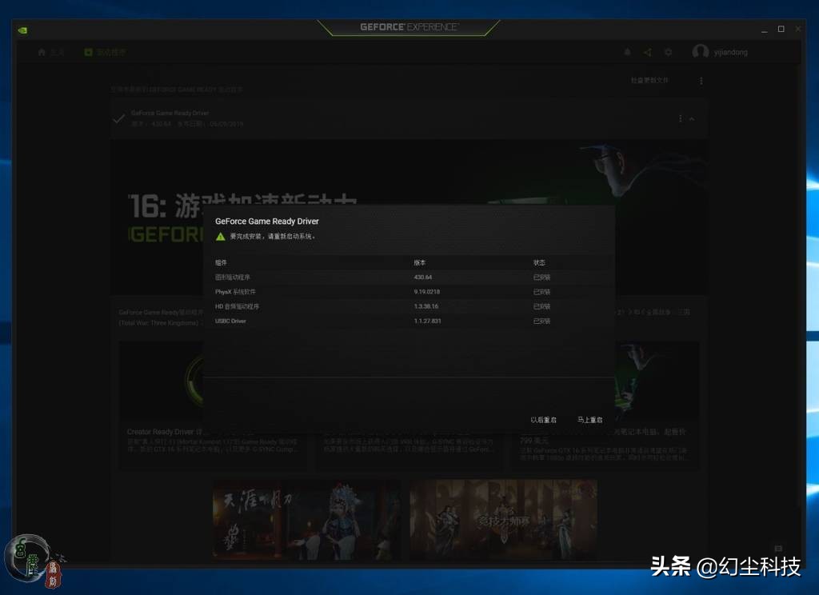The width and height of the screenshot is (819, 595).
Task: Collapse the driver details with the chevron
Action: (693, 118)
